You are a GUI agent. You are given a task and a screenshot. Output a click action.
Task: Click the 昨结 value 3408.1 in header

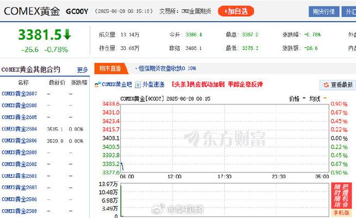193,48
